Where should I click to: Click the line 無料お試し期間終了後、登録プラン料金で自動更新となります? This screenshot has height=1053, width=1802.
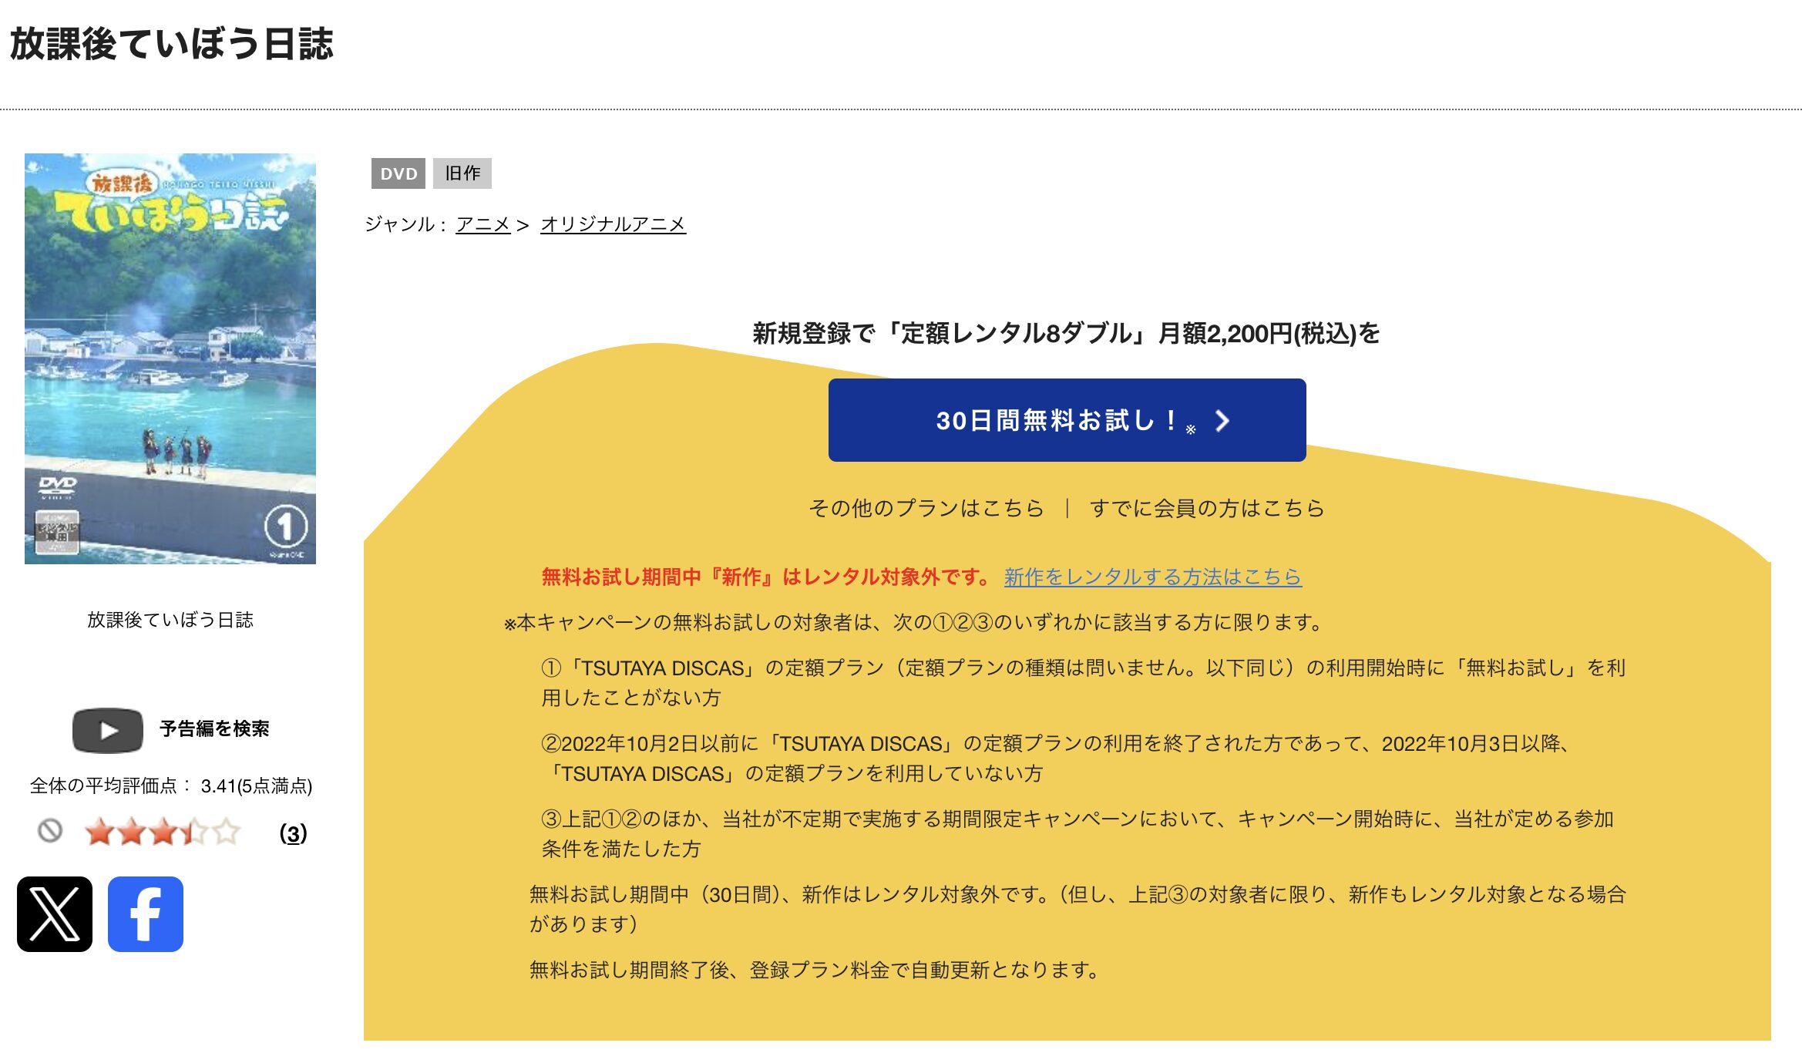pyautogui.click(x=815, y=970)
